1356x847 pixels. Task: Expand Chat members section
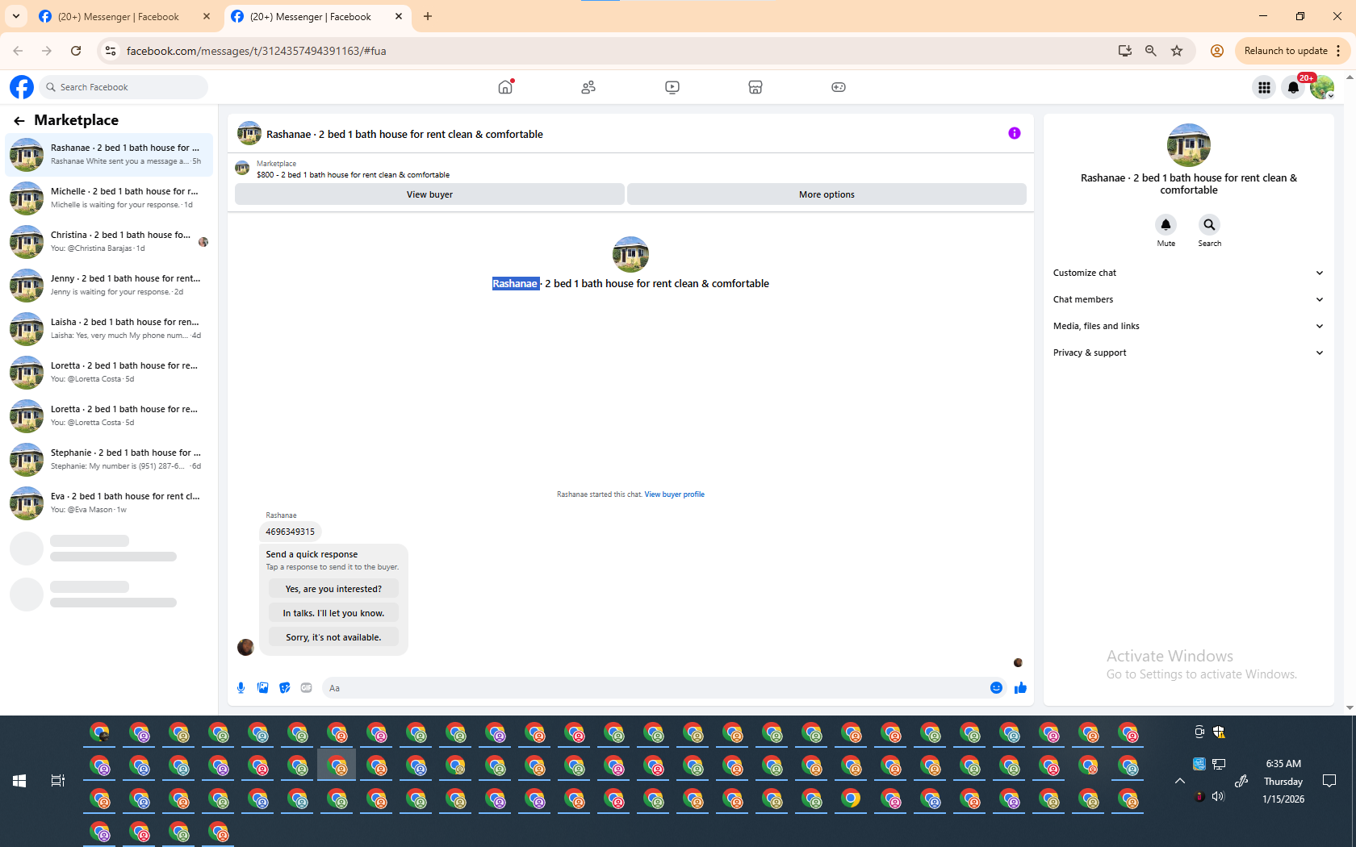(x=1188, y=299)
